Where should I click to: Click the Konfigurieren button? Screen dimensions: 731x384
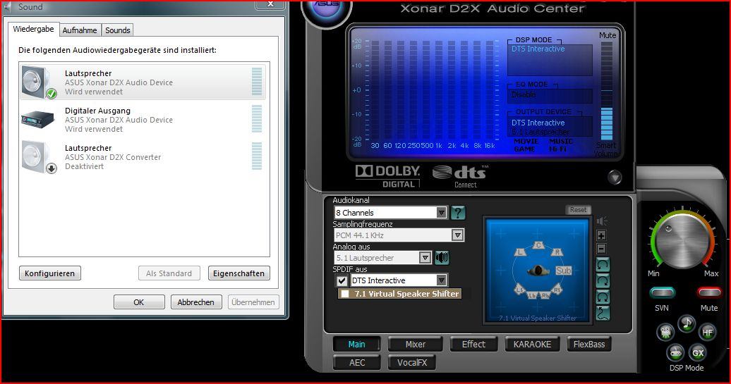coord(50,273)
